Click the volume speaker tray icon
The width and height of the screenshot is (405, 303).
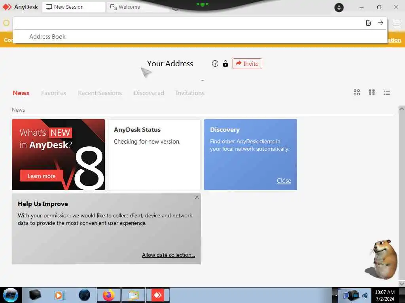click(365, 296)
